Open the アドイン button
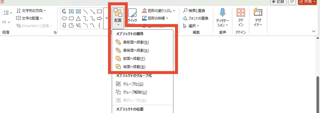 pos(241,17)
